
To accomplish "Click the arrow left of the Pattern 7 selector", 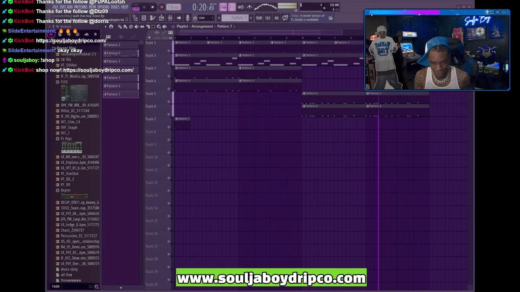I will [x=219, y=18].
